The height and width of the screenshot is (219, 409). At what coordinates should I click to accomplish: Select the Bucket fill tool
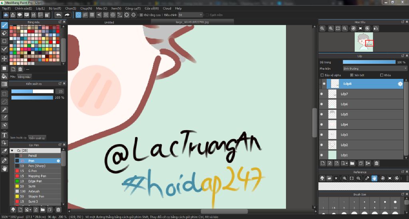tap(4, 76)
